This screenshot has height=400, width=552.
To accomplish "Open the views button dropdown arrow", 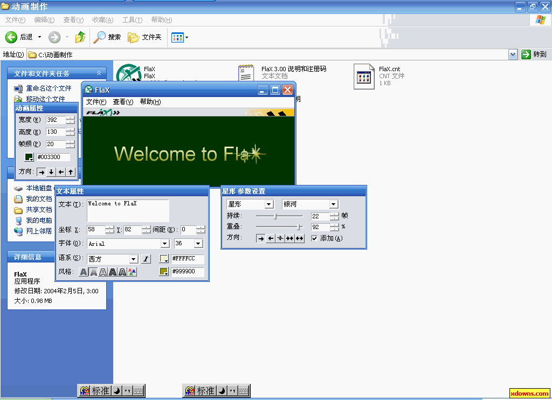I will pos(187,37).
